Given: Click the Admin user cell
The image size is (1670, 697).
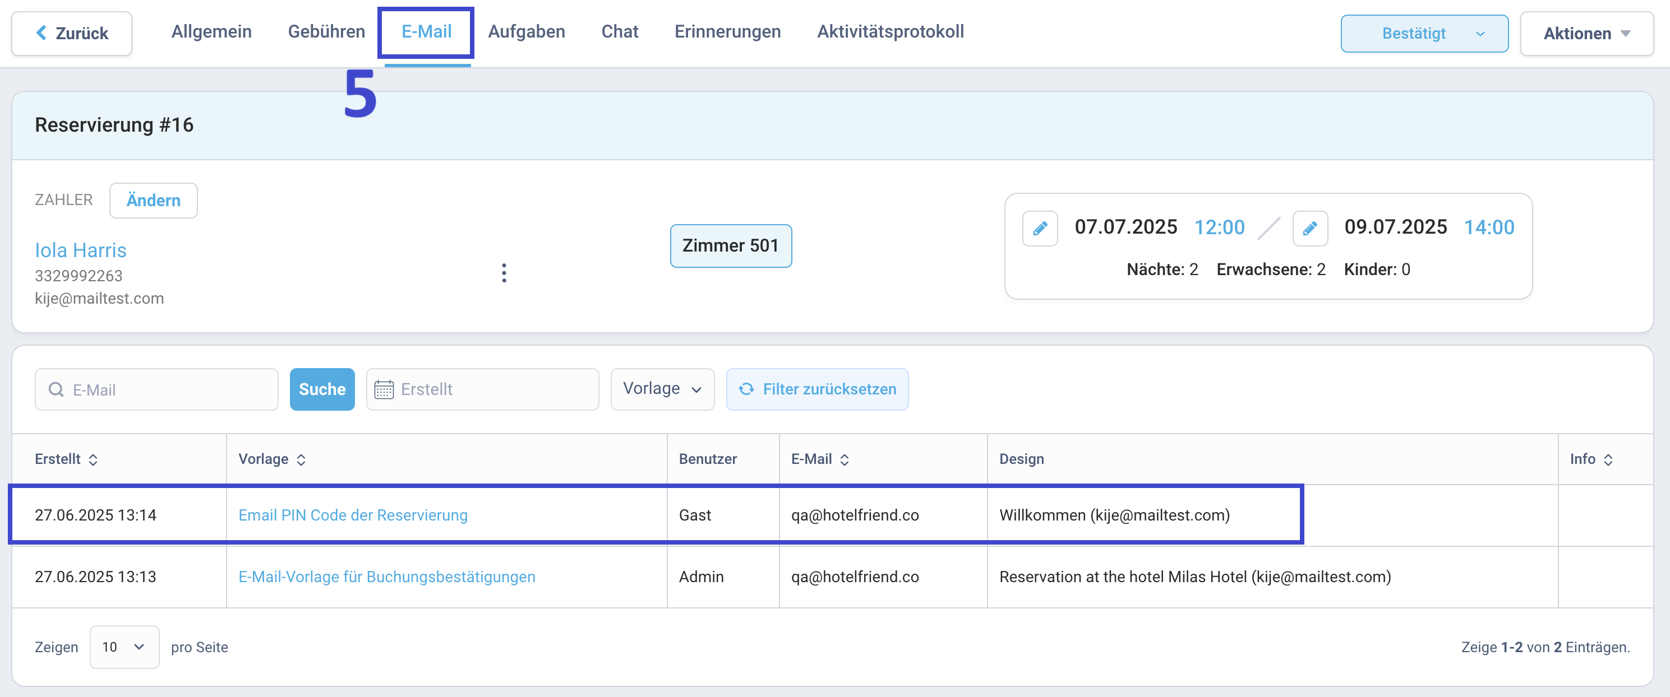Looking at the screenshot, I should point(701,577).
